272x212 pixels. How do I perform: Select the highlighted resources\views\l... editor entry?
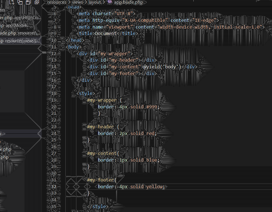20,41
